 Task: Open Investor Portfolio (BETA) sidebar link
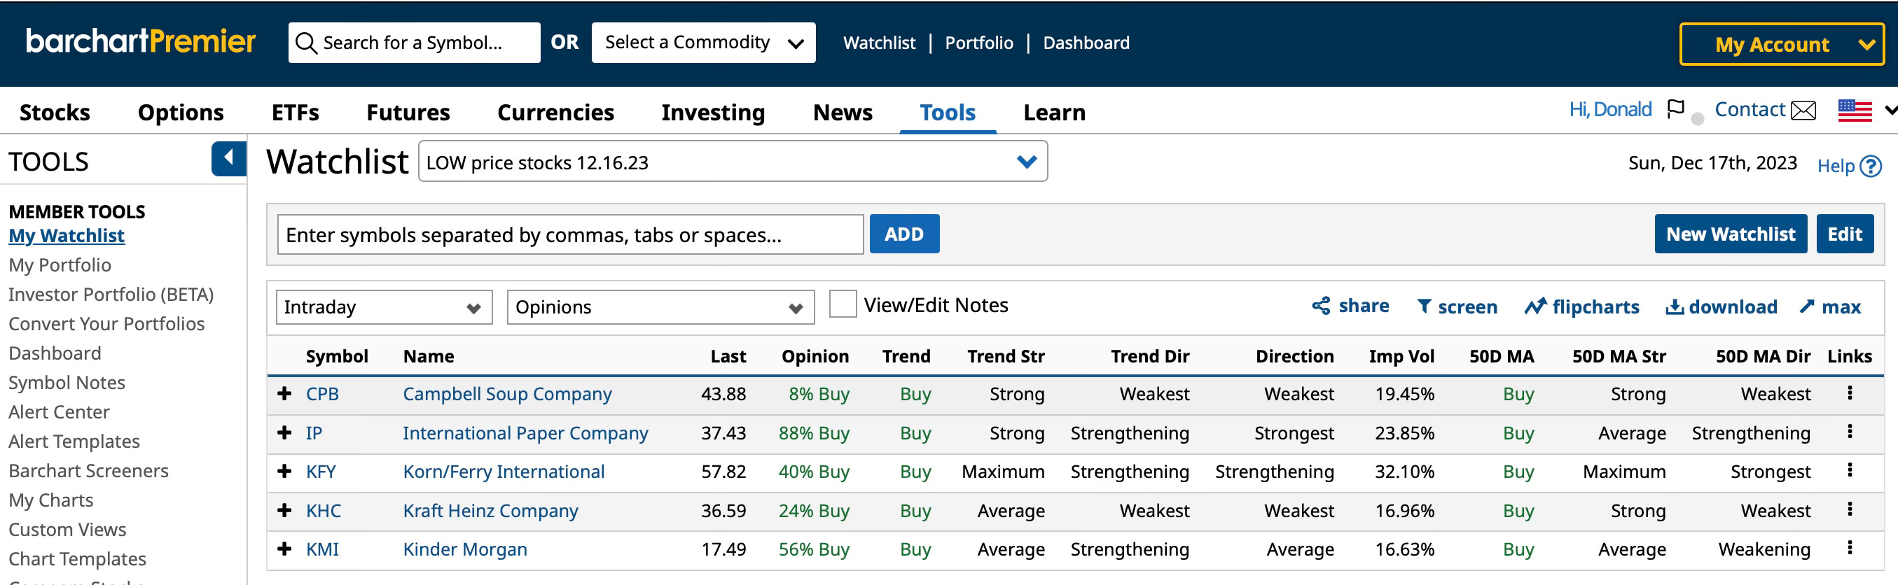(111, 295)
